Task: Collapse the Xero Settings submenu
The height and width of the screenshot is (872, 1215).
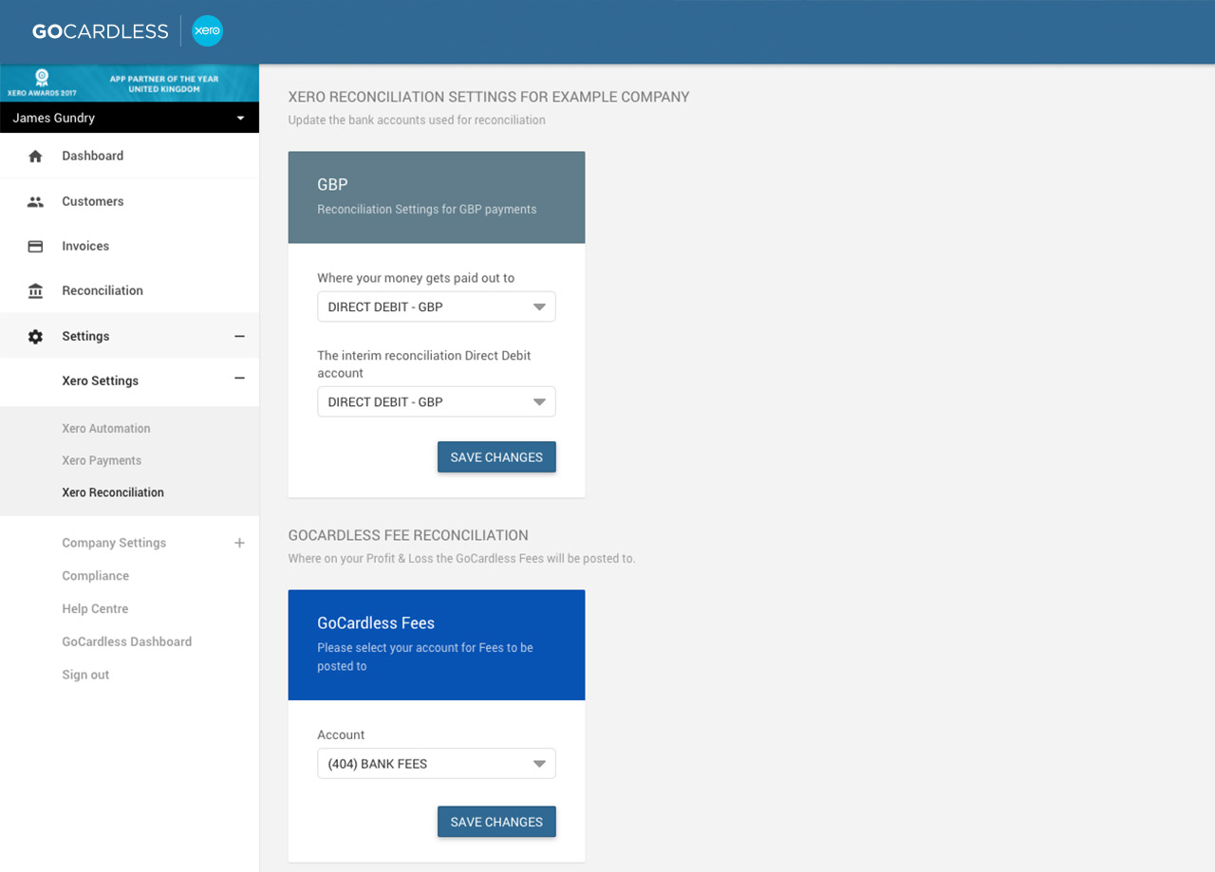Action: click(x=239, y=379)
